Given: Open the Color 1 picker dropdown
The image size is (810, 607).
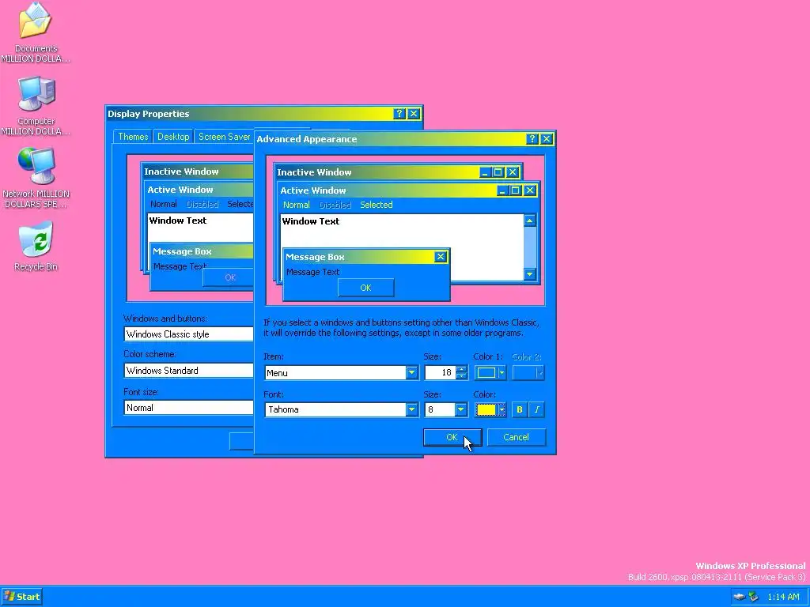Looking at the screenshot, I should point(490,373).
